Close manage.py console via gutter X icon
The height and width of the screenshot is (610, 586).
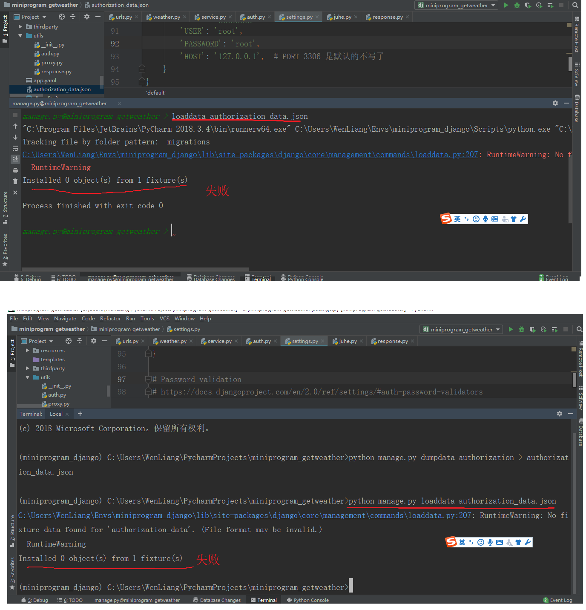15,193
